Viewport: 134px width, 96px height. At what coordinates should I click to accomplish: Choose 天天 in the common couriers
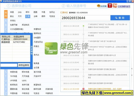coord(20,16)
